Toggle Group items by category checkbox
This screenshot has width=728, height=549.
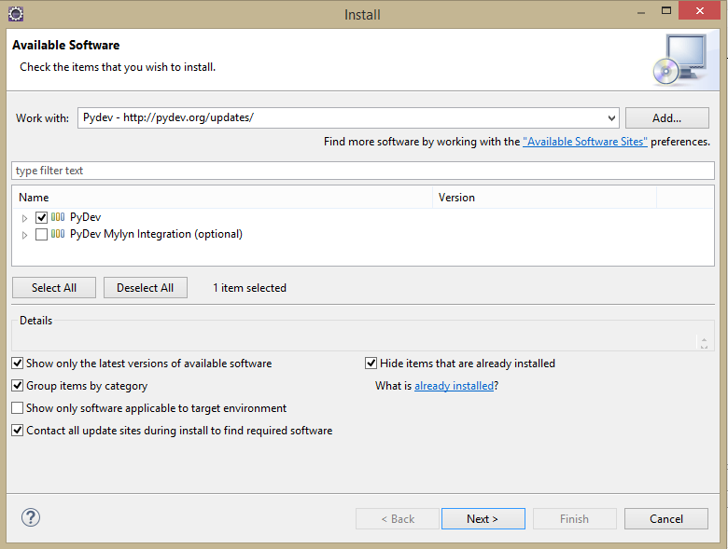18,385
